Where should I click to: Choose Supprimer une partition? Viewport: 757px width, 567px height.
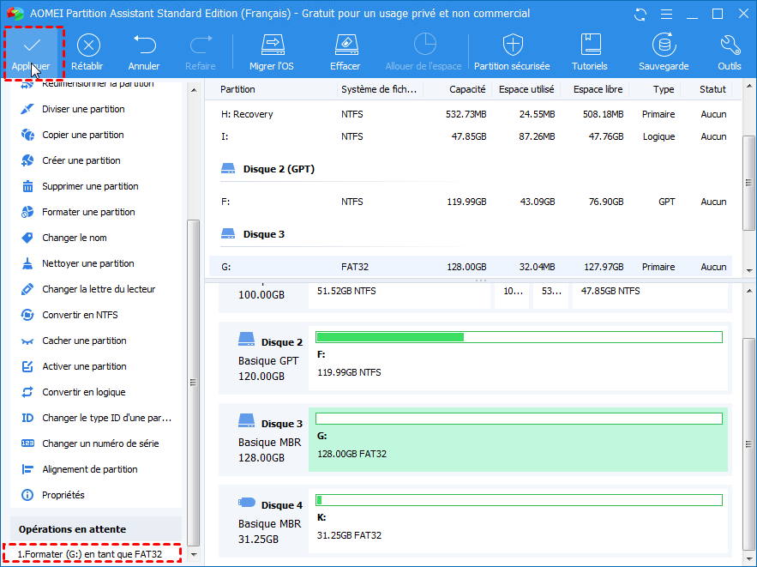tap(90, 186)
